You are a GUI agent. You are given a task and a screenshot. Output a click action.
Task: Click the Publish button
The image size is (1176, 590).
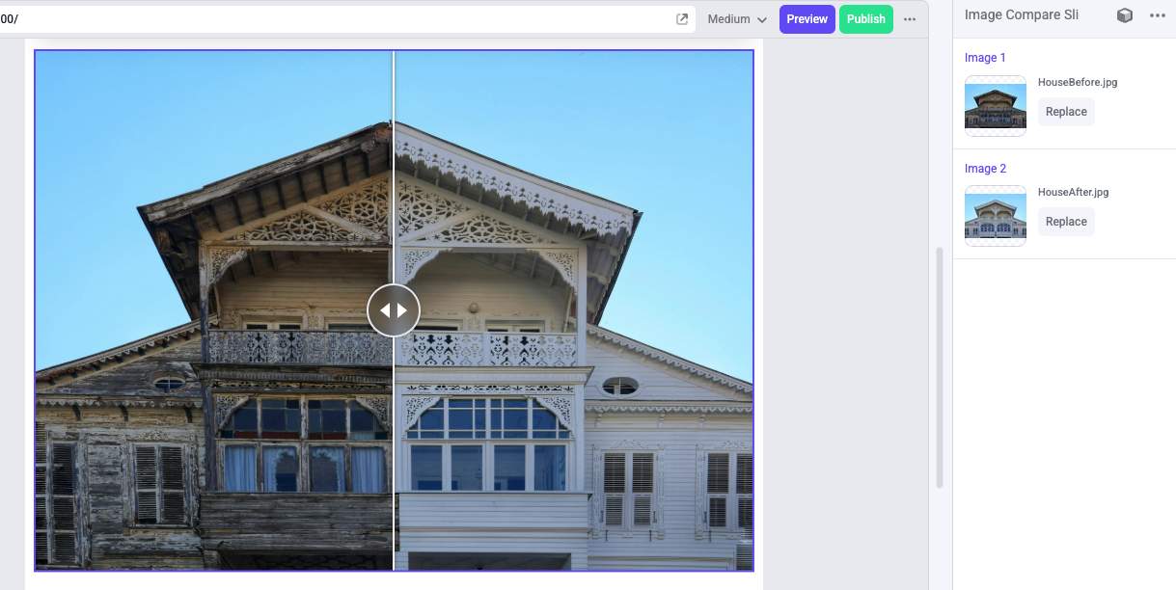point(864,18)
